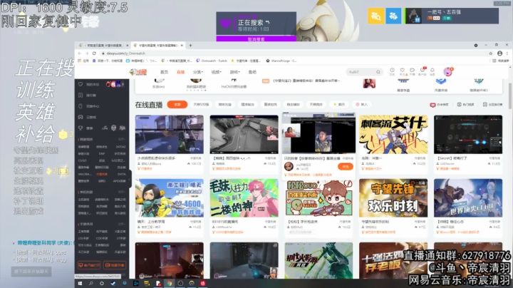
Task: Open the watch history clock icon
Action: click(392, 71)
